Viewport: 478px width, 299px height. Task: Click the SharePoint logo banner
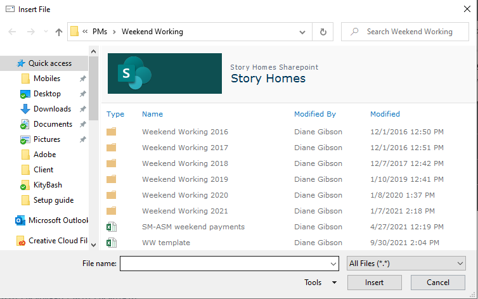pos(165,73)
